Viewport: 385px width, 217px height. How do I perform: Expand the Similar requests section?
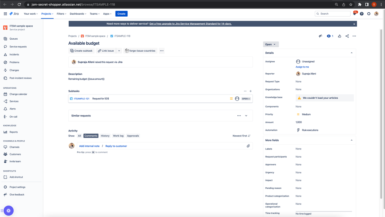tap(246, 116)
